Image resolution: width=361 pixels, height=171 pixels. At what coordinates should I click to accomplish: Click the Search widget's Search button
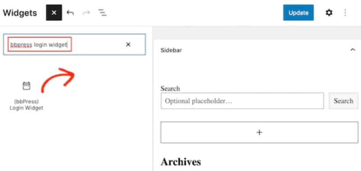tap(343, 101)
